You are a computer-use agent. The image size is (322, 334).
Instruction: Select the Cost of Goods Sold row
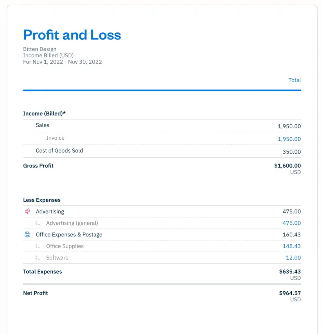pos(59,151)
